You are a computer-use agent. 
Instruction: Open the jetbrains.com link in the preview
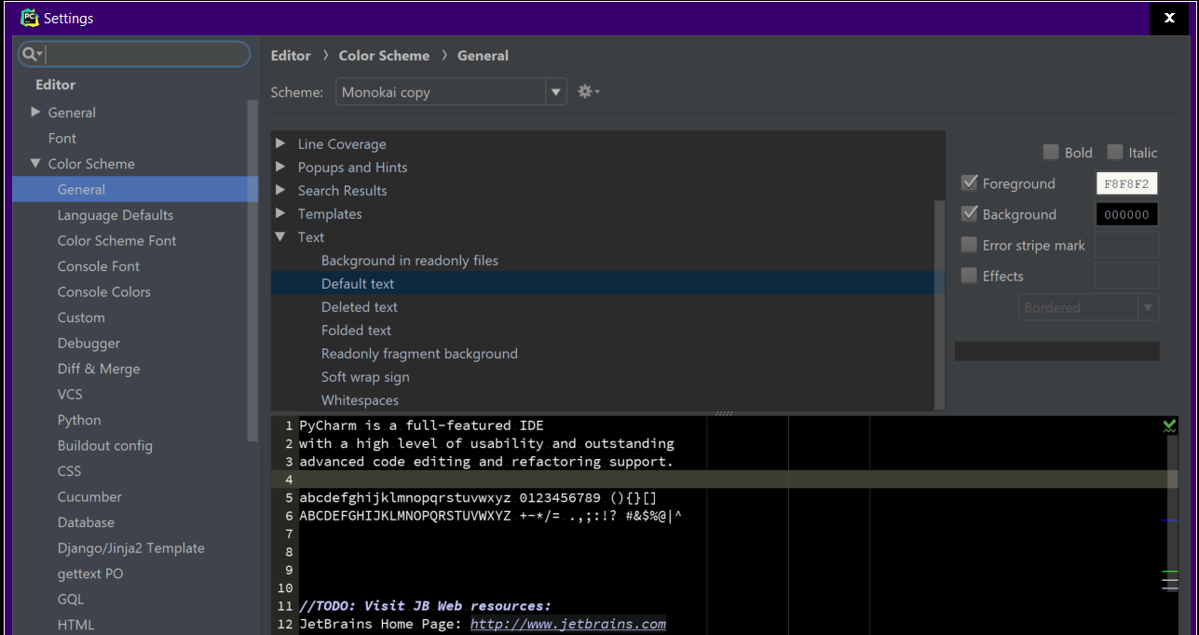(567, 624)
